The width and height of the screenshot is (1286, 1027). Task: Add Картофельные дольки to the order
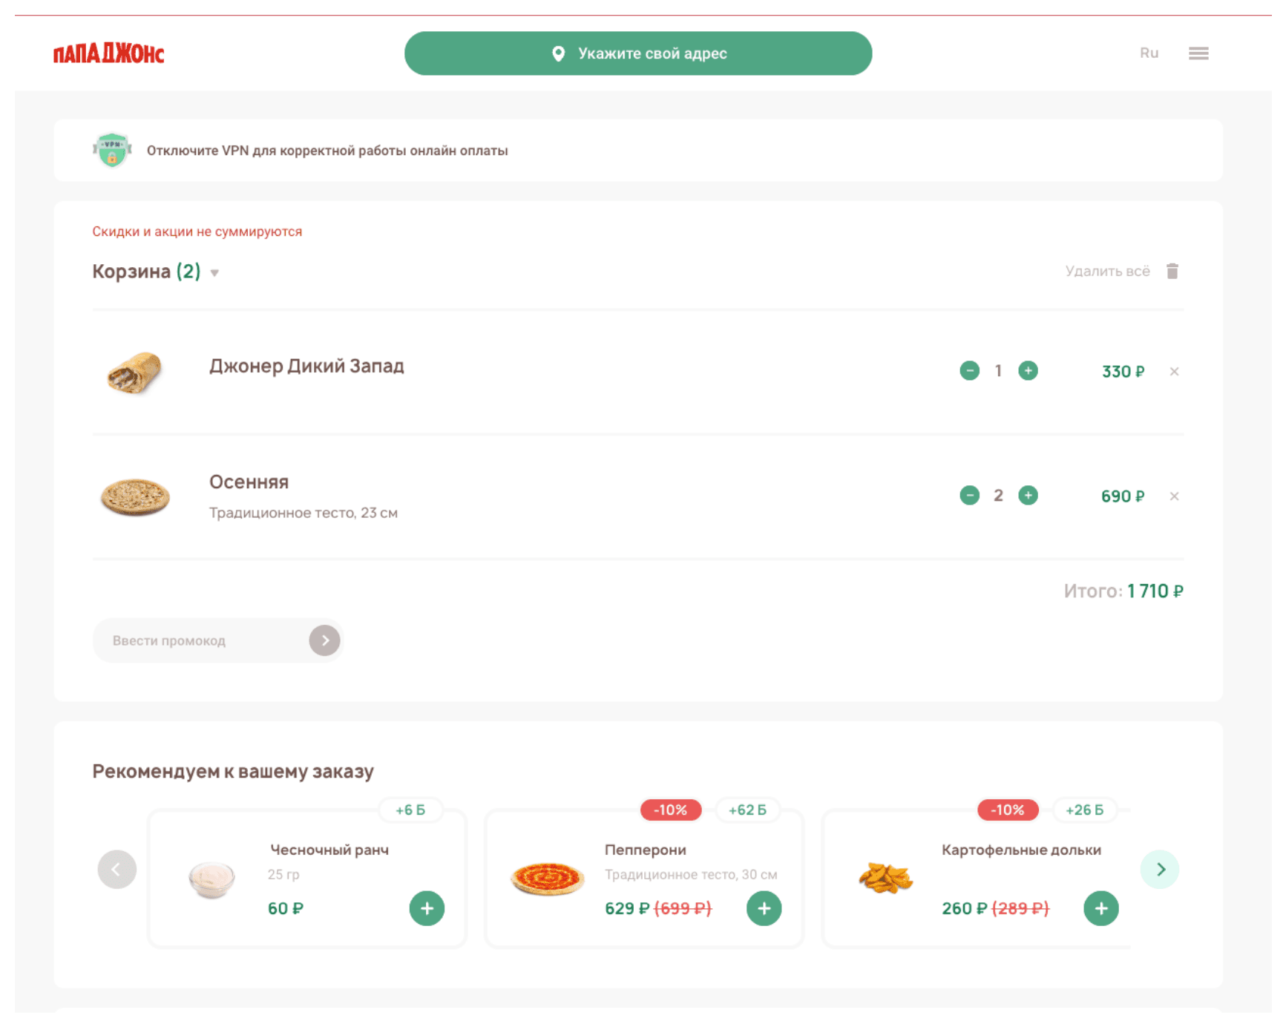[1100, 908]
